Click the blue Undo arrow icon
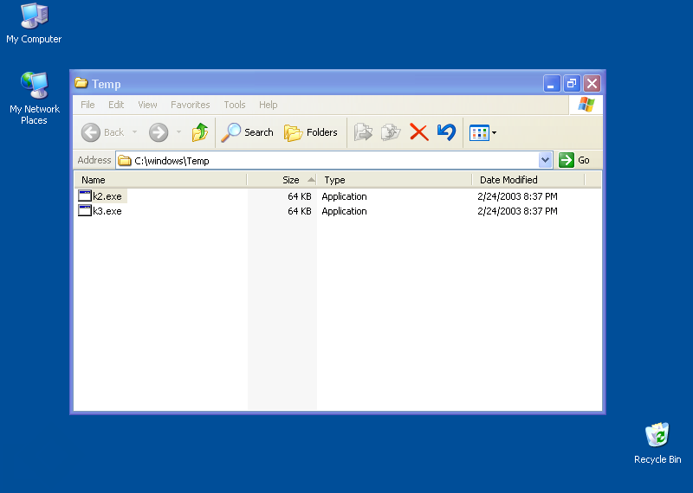693x493 pixels. tap(446, 132)
